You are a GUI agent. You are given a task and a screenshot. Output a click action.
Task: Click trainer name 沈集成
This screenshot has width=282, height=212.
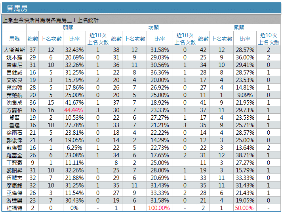tap(14, 103)
